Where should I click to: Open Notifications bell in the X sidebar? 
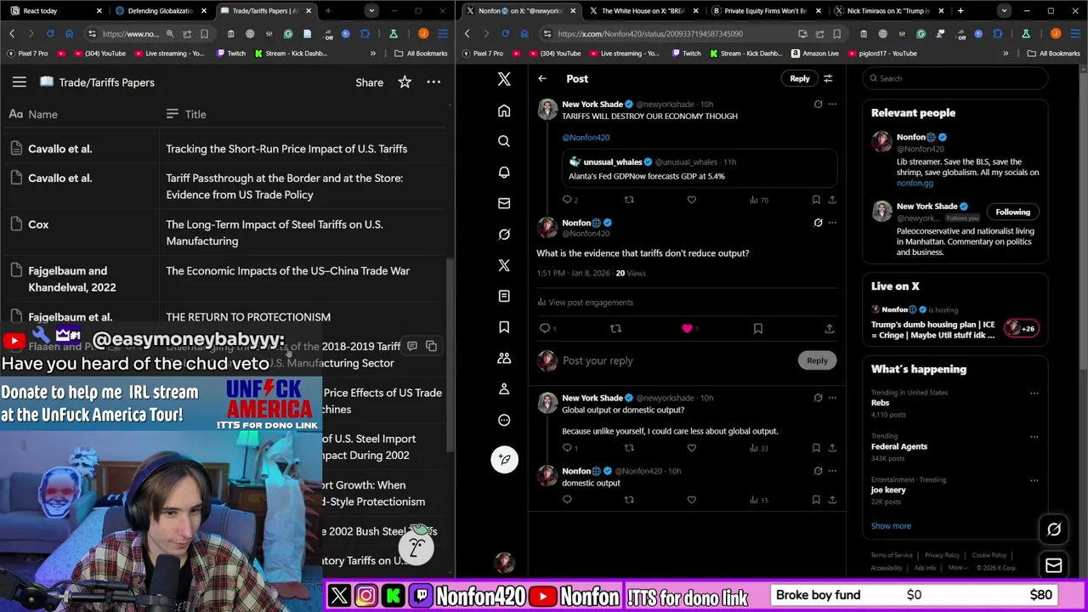504,173
